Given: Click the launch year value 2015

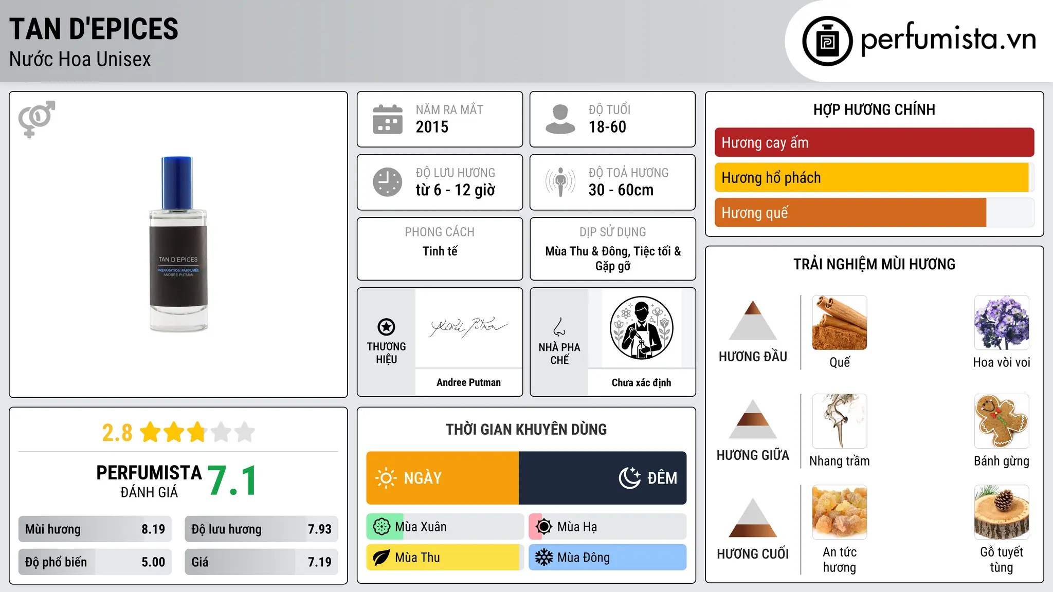Looking at the screenshot, I should pyautogui.click(x=432, y=127).
